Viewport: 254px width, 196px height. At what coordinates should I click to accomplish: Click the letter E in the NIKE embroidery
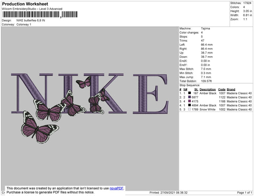pos(151,94)
